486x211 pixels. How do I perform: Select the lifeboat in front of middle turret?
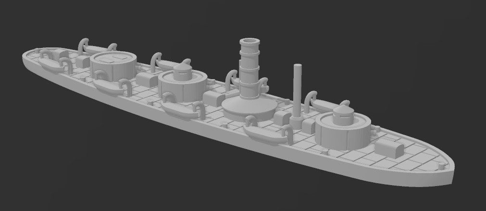tap(179, 108)
